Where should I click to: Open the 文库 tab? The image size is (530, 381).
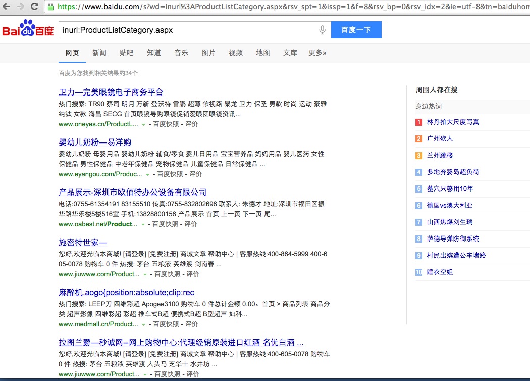click(290, 53)
